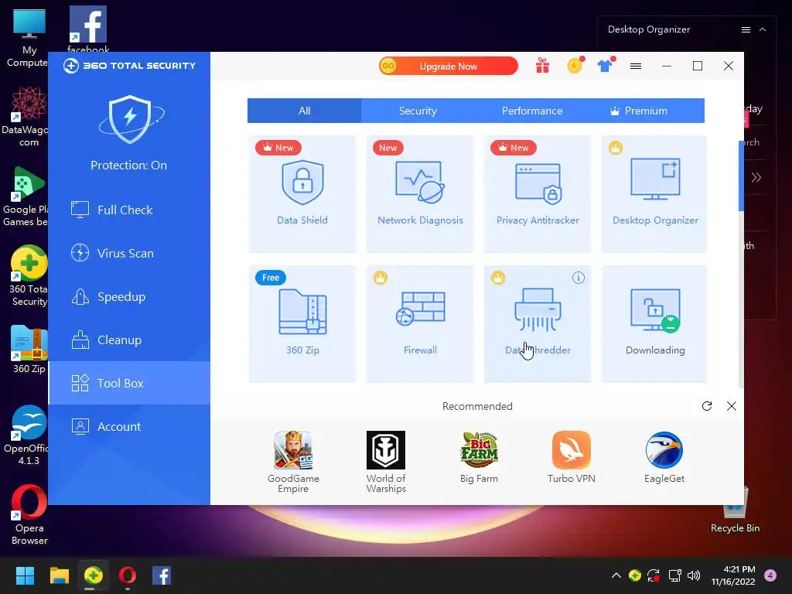Open Turbo VPN recommended app
This screenshot has height=594, width=792.
pos(572,458)
